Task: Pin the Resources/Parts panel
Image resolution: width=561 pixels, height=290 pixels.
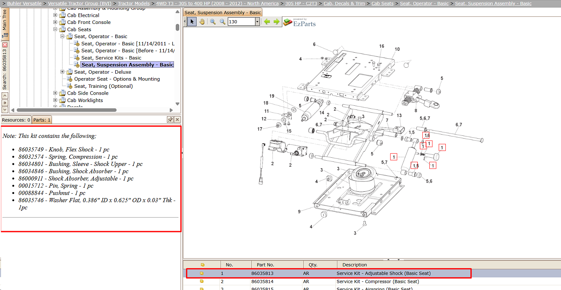Action: [170, 120]
